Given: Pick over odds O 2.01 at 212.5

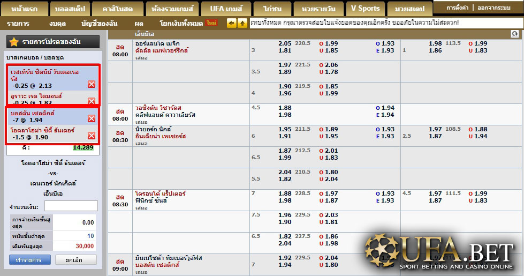Looking at the screenshot, I should pyautogui.click(x=329, y=151).
